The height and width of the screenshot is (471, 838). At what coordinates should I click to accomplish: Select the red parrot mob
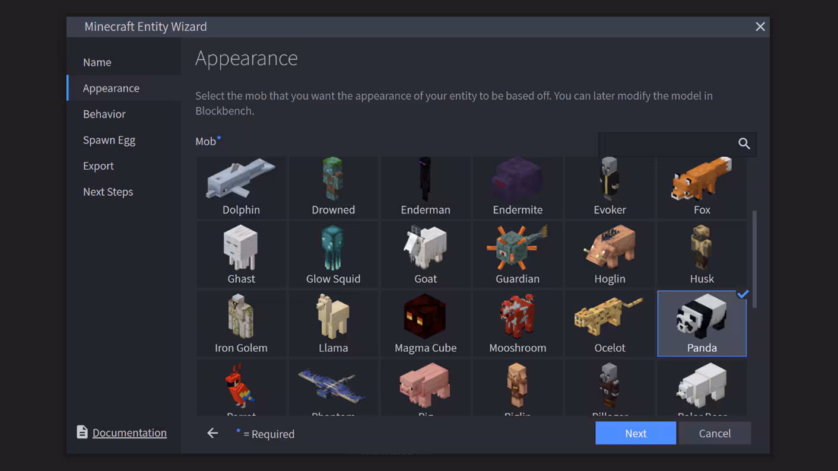click(241, 387)
